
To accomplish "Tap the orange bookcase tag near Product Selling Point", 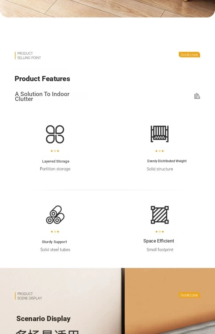I will coord(189,55).
